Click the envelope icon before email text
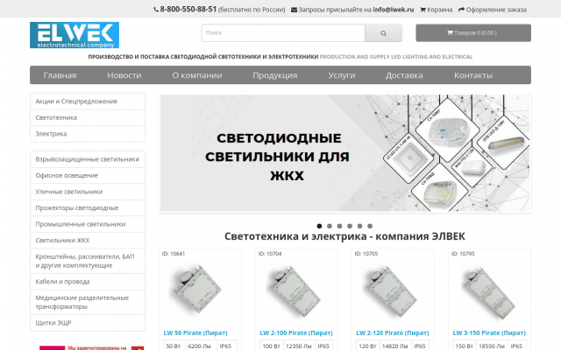561x350 pixels. [x=294, y=10]
